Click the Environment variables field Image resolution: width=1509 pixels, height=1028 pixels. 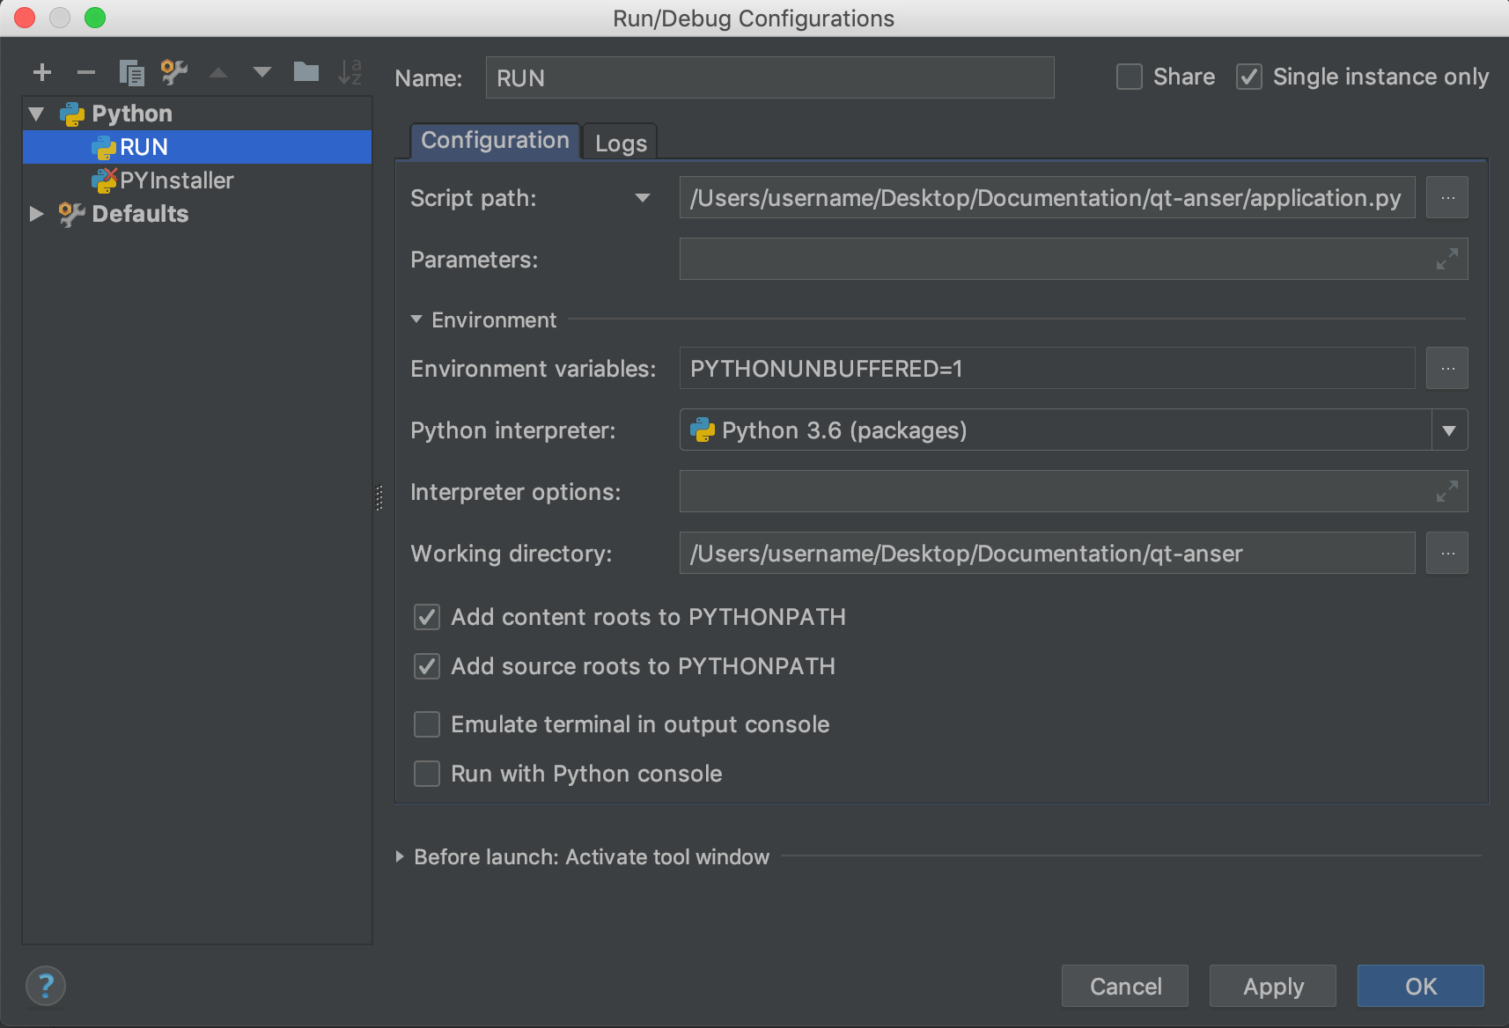(x=1048, y=369)
